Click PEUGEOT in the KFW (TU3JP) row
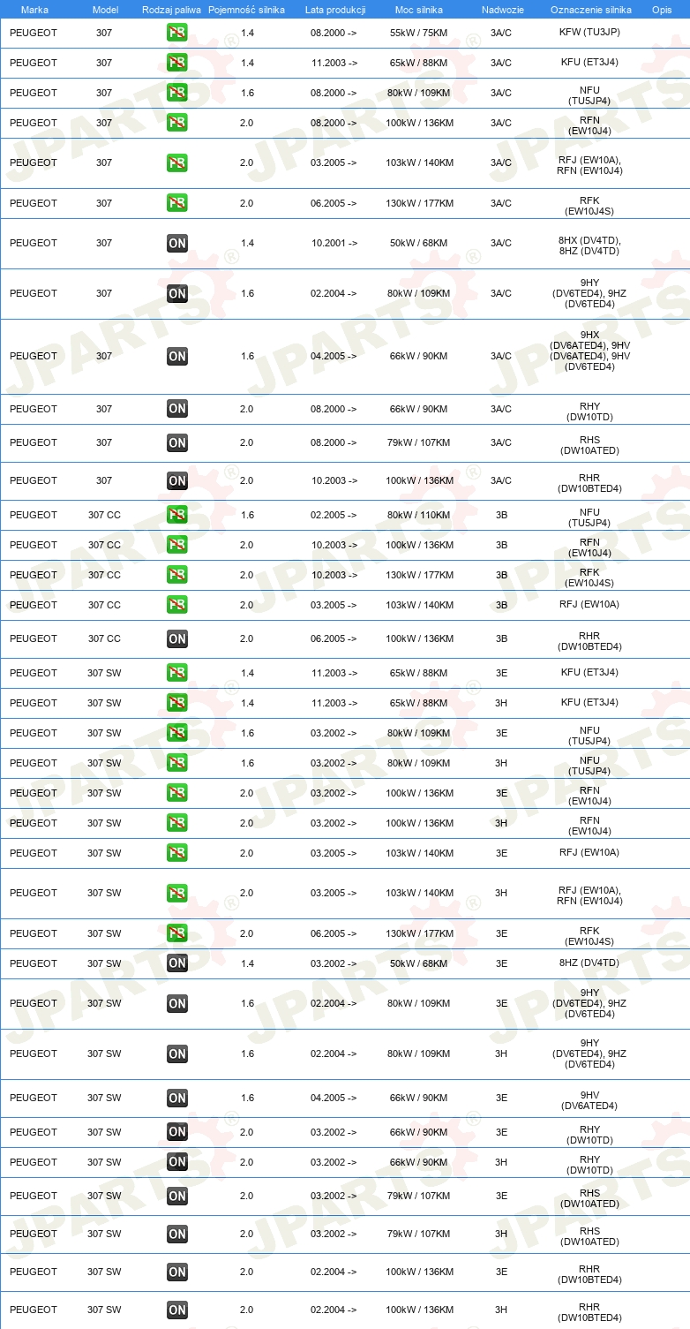 click(34, 33)
